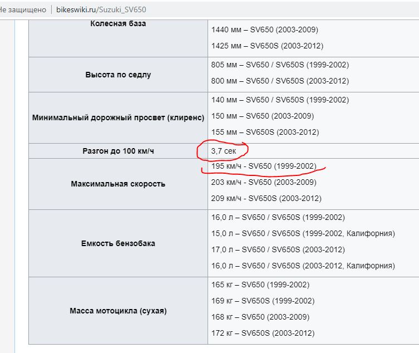
Task: Click the 'Колесная база' row header
Action: (x=118, y=23)
